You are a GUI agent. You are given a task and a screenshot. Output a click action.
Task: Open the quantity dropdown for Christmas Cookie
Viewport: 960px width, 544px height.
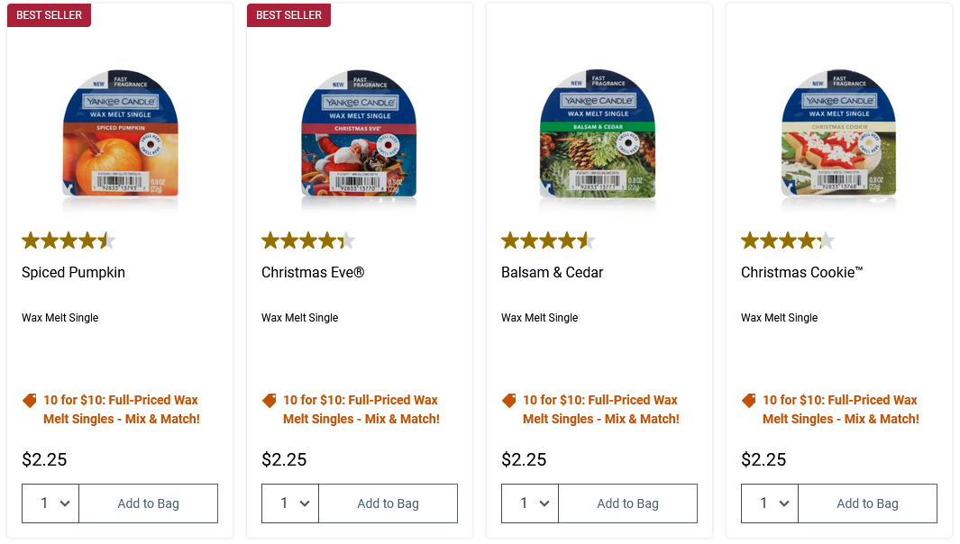770,503
